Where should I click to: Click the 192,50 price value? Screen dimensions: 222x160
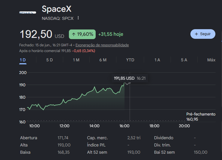pyautogui.click(x=36, y=34)
